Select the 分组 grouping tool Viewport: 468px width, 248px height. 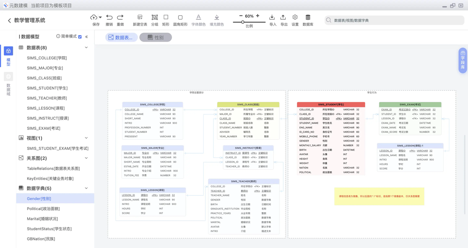tap(154, 17)
